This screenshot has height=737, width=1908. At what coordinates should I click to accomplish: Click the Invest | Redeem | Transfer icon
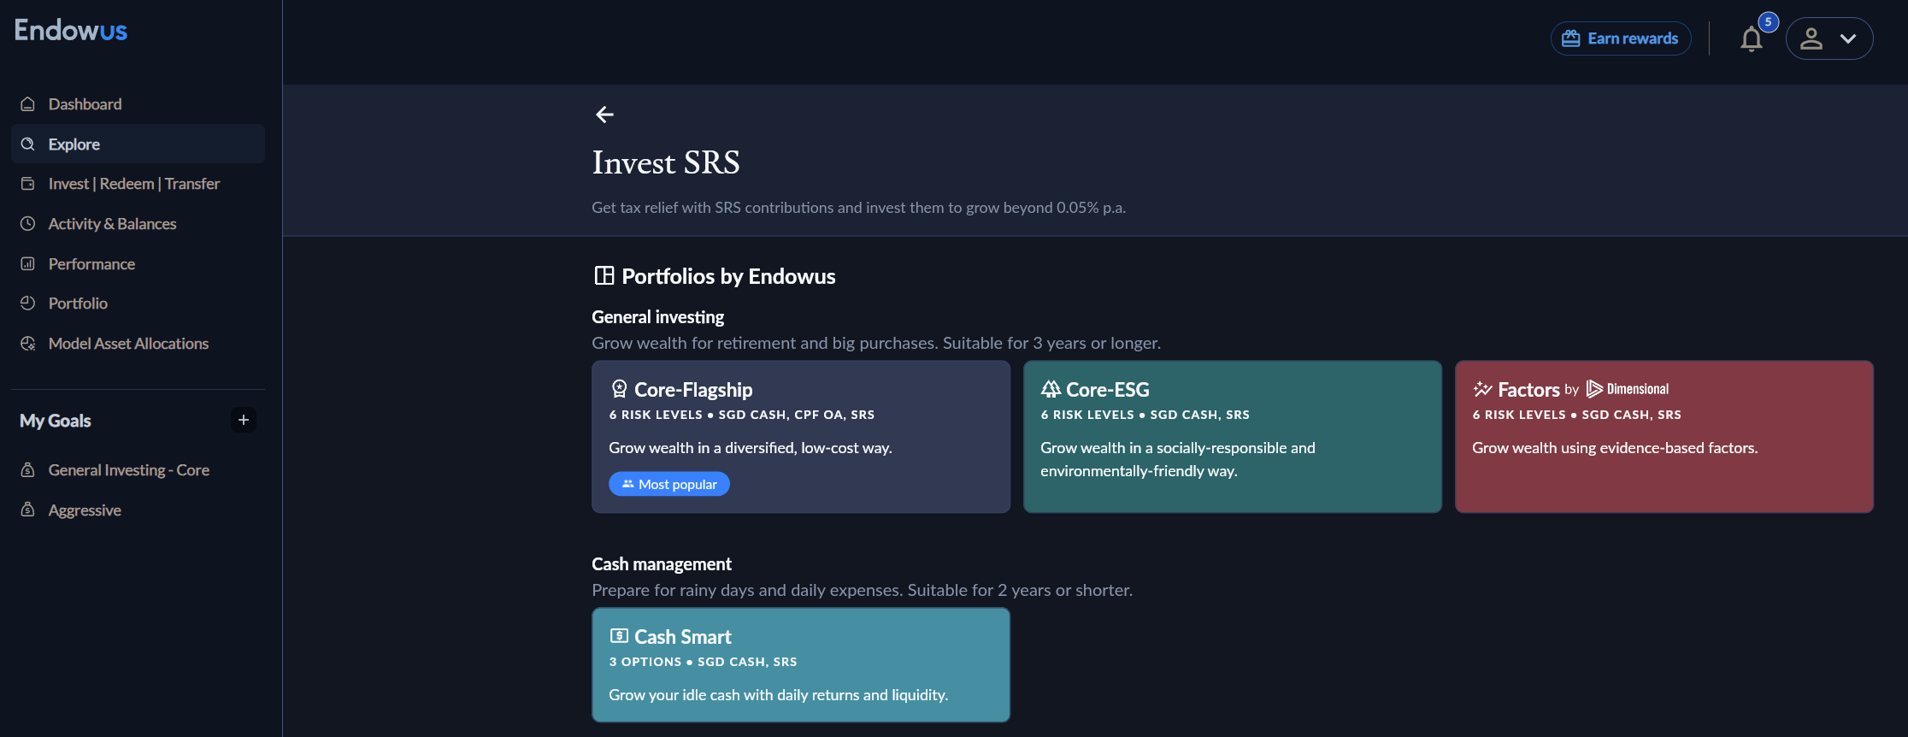click(28, 183)
